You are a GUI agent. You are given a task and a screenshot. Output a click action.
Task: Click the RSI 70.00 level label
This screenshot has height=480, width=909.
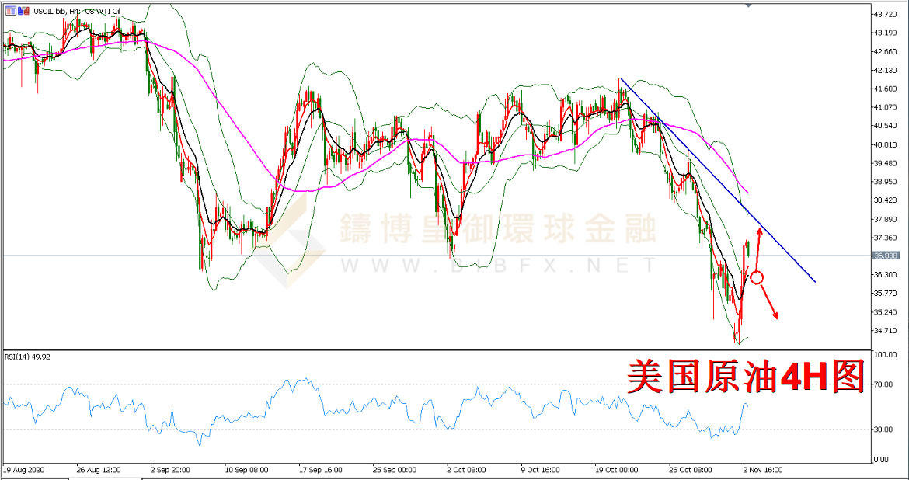click(x=882, y=384)
